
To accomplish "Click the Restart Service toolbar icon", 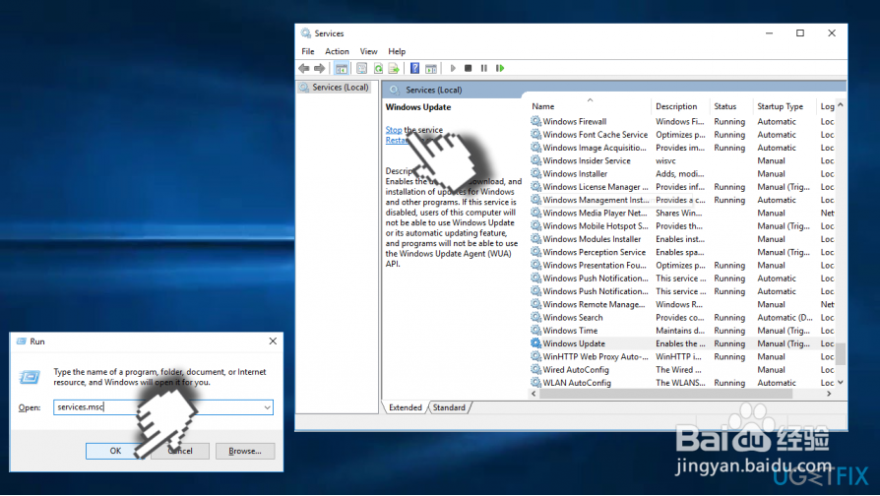I will 500,69.
